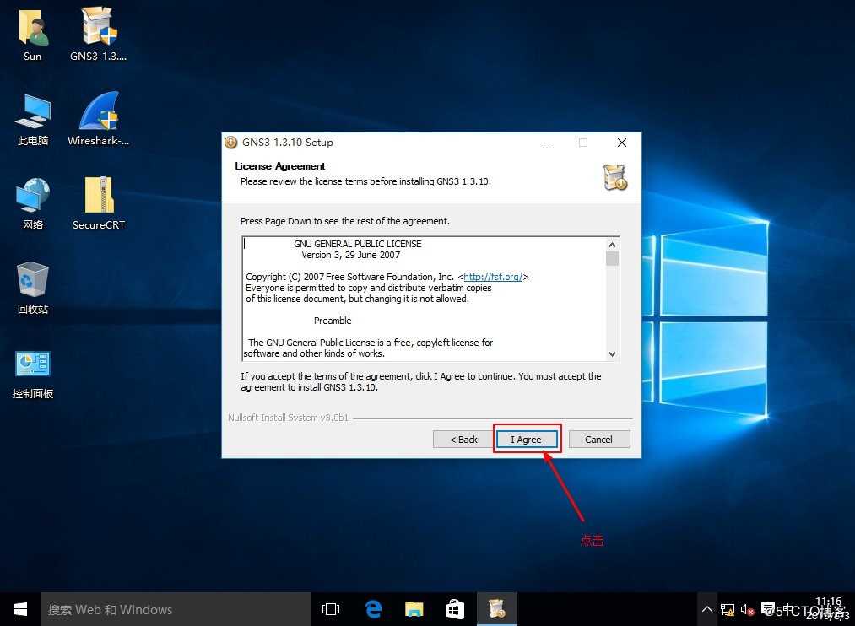Click the 'Preamble' line in license

[333, 321]
